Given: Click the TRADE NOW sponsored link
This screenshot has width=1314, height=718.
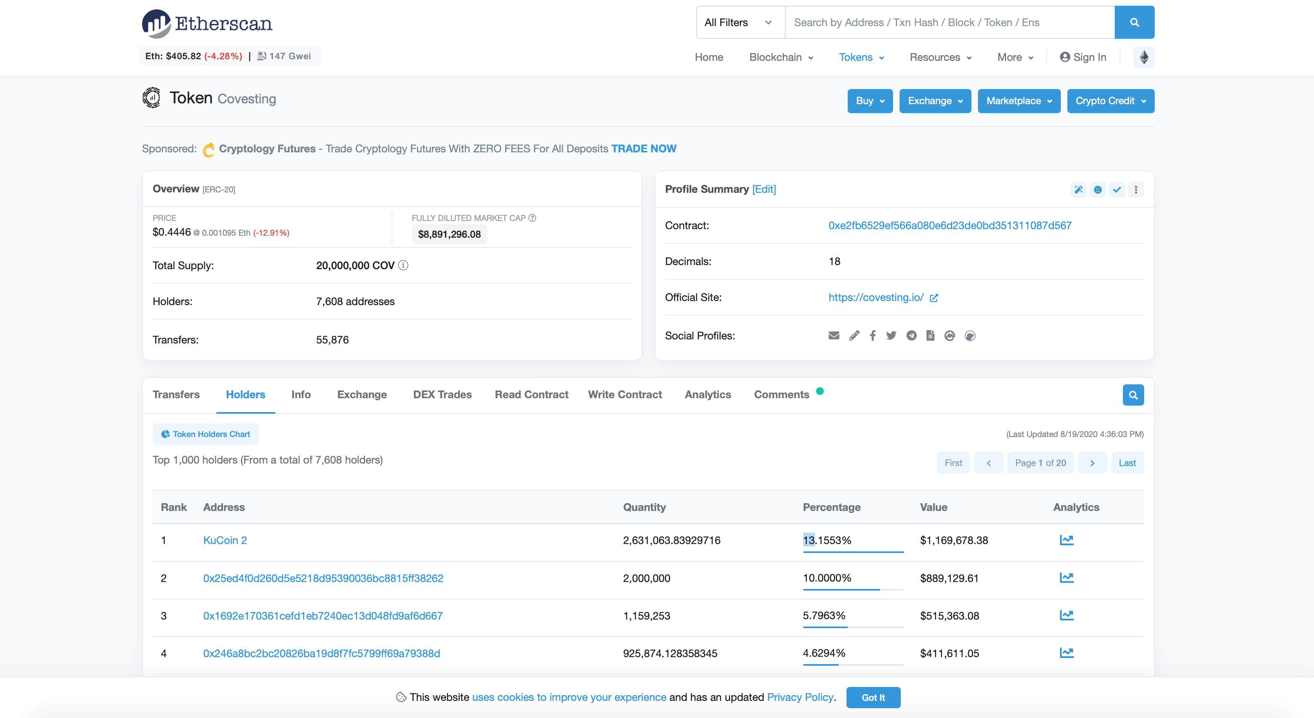Looking at the screenshot, I should 644,149.
